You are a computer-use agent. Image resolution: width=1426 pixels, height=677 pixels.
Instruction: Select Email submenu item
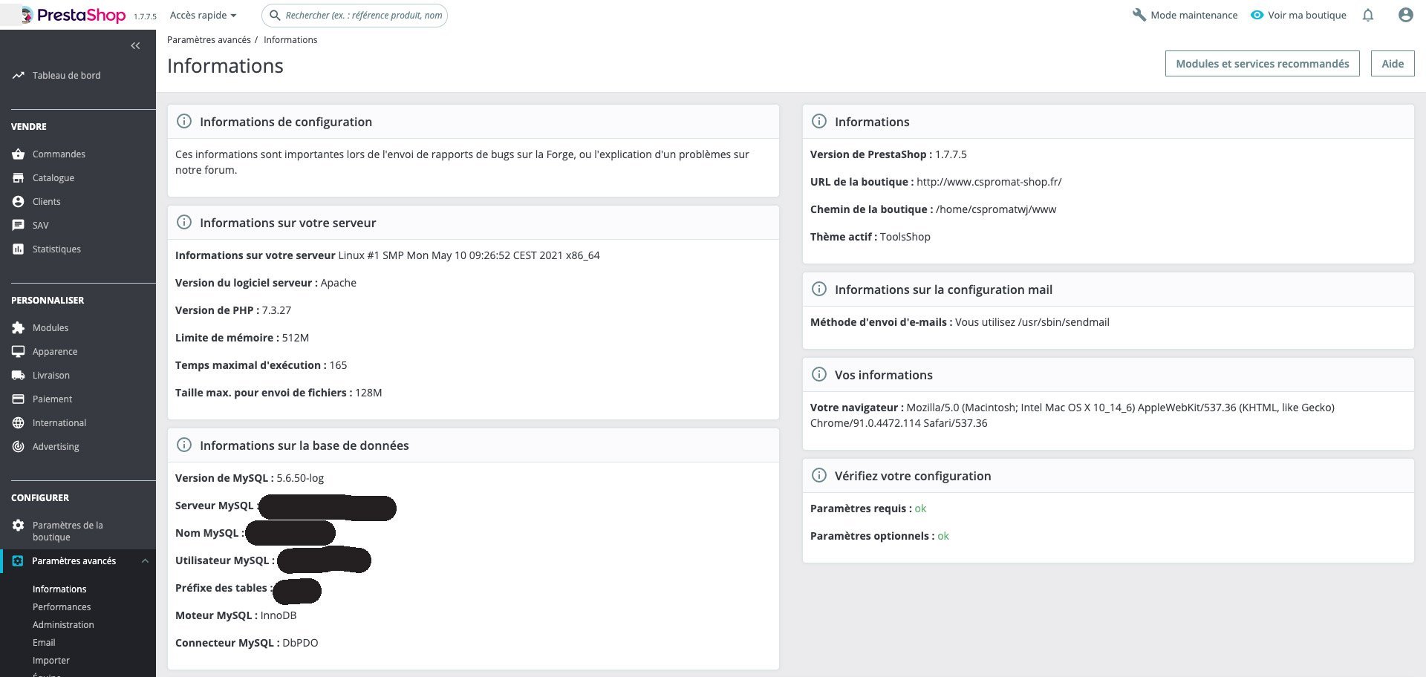pyautogui.click(x=44, y=642)
